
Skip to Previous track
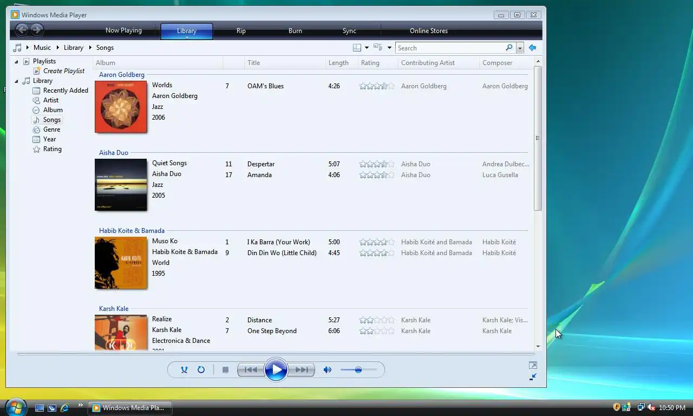click(x=251, y=370)
